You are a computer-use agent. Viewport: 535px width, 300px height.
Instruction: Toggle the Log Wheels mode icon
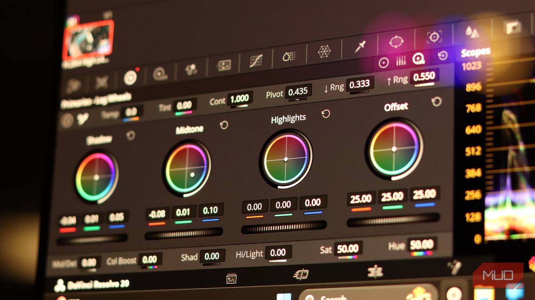[x=418, y=59]
